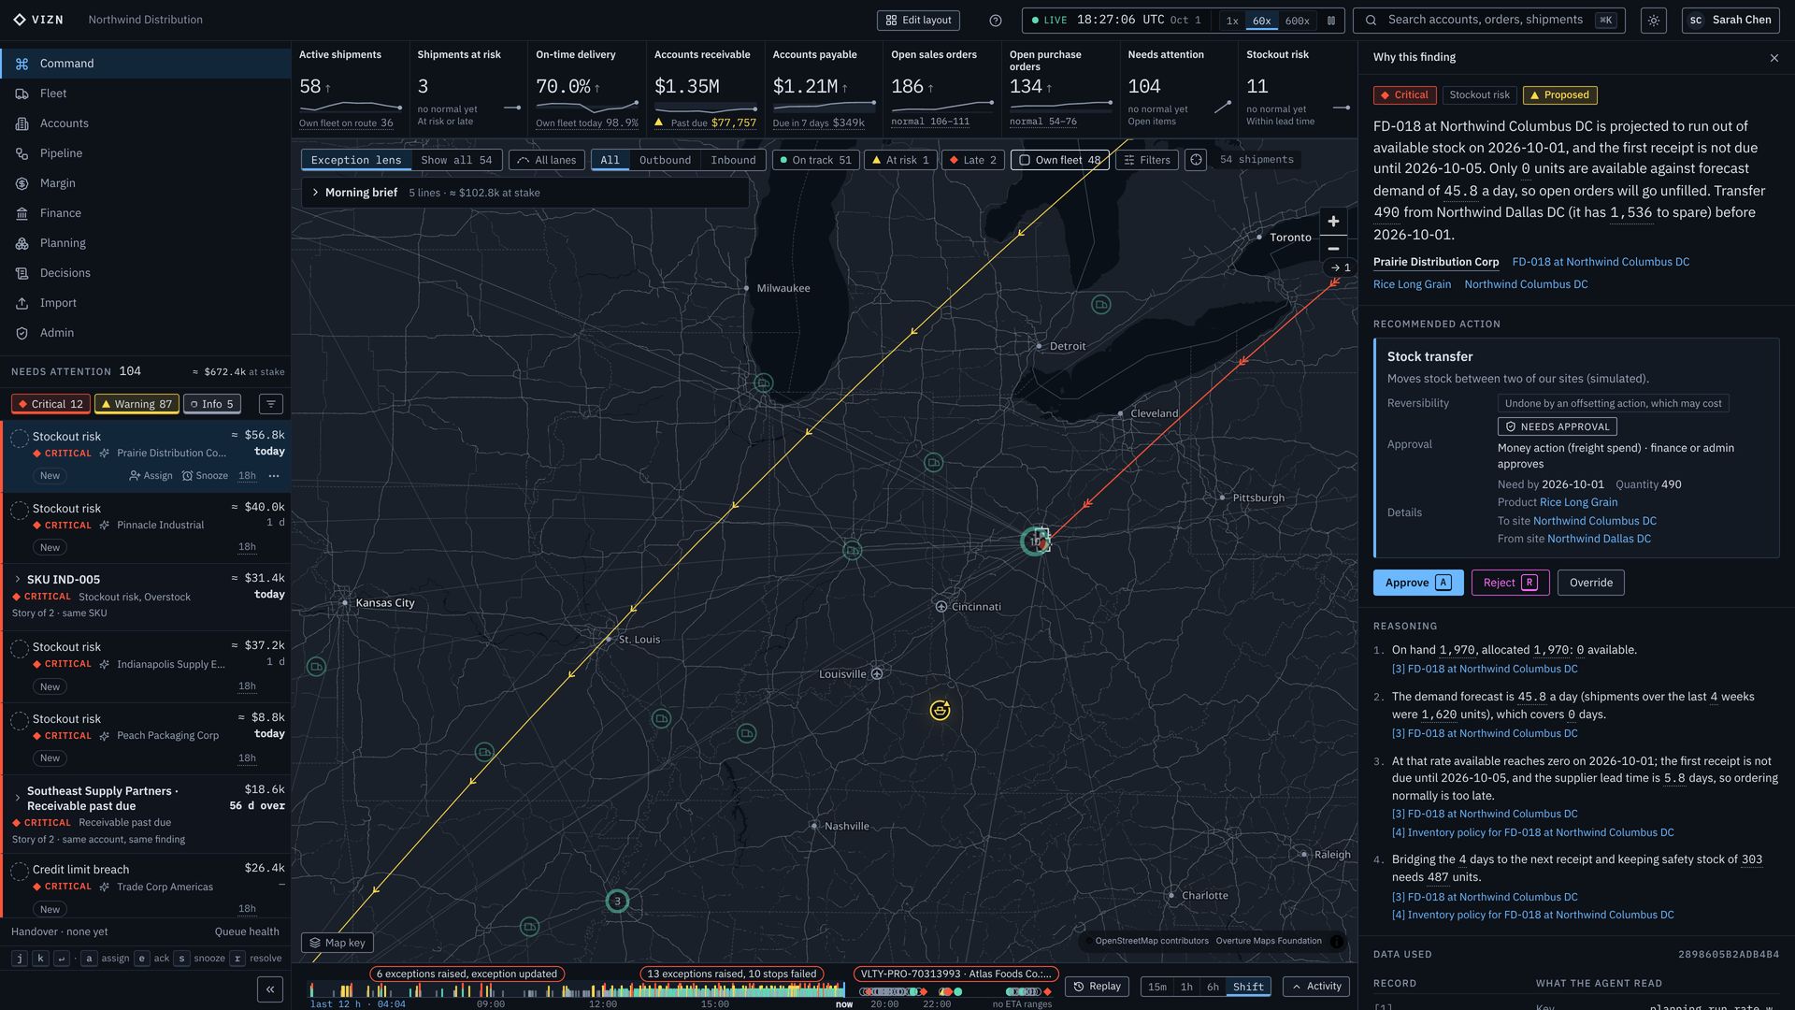Open more options on Prairie Distribution alert
This screenshot has height=1010, width=1795.
(x=274, y=476)
